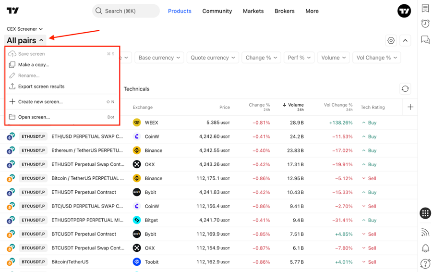Open the More navigation menu
The image size is (433, 272).
pyautogui.click(x=312, y=11)
